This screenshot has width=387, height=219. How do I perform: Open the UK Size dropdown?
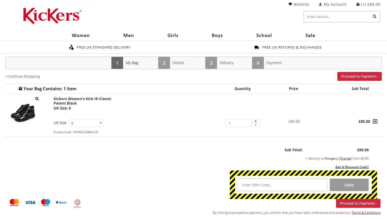pyautogui.click(x=86, y=123)
